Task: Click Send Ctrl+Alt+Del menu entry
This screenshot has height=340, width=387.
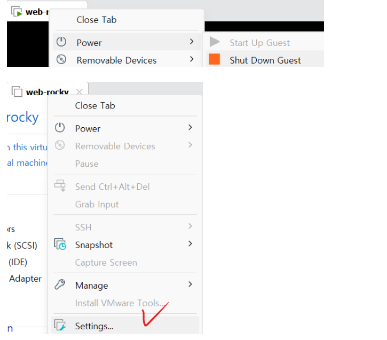Action: click(124, 187)
